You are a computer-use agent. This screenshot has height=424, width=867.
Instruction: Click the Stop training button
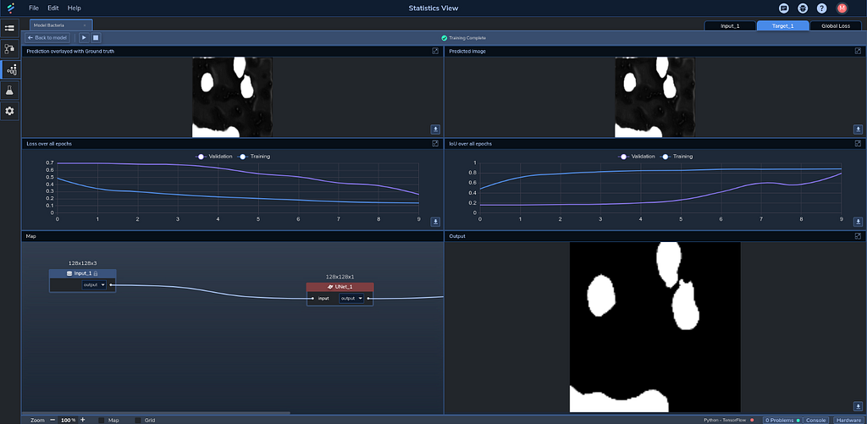[95, 37]
